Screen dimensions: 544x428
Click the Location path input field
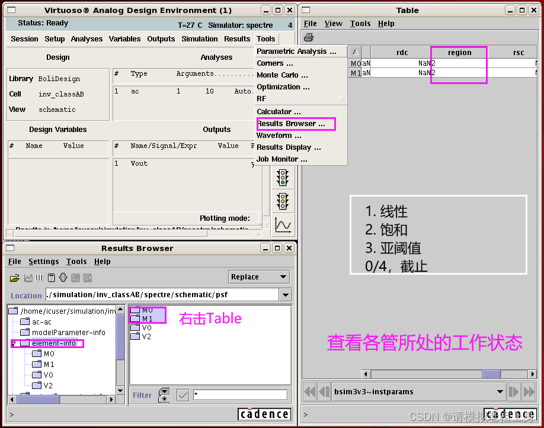(x=162, y=295)
